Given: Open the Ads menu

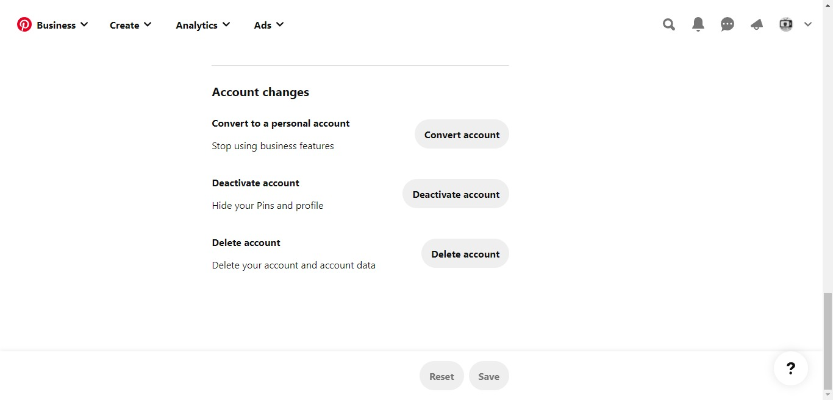Looking at the screenshot, I should (263, 25).
